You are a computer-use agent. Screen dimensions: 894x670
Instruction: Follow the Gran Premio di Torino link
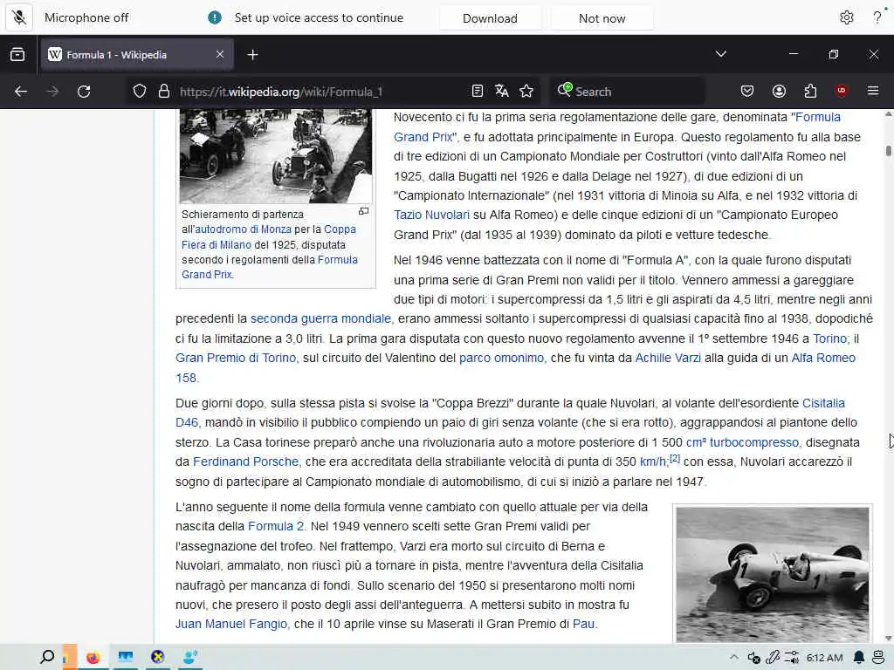pyautogui.click(x=236, y=358)
